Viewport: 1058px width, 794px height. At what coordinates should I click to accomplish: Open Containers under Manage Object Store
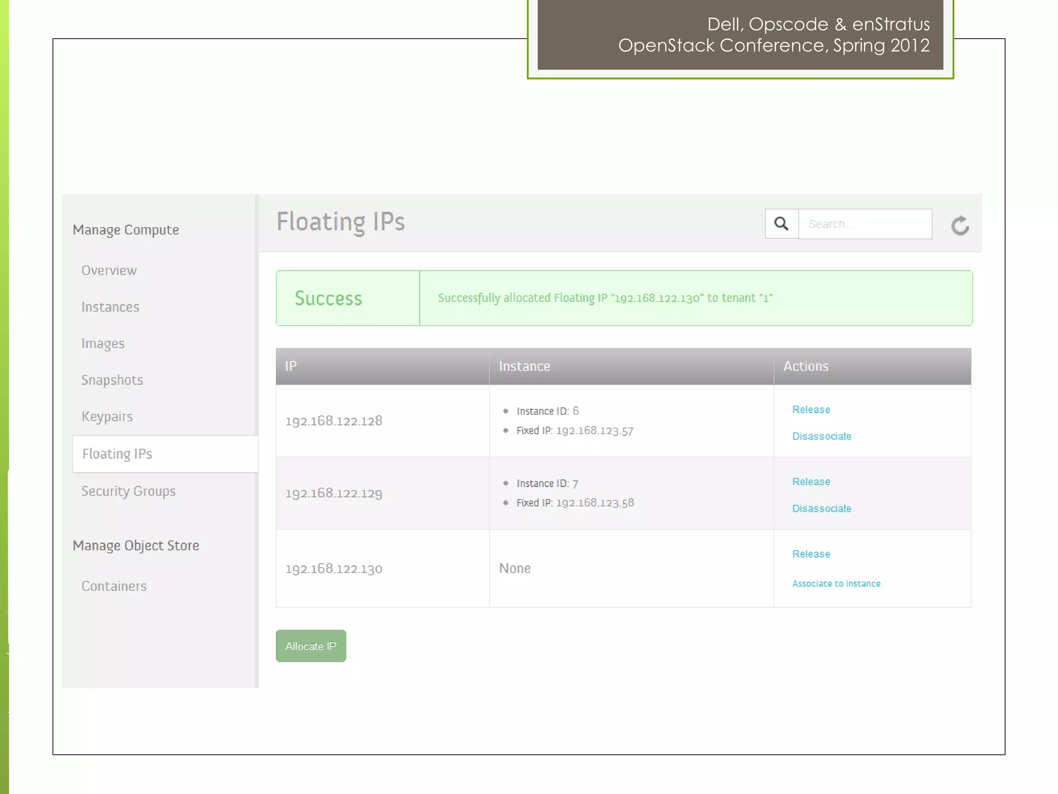(x=114, y=586)
